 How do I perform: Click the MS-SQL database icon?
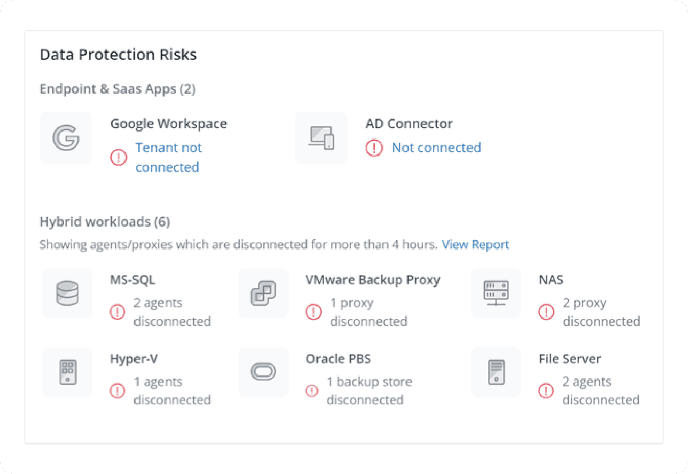[67, 293]
